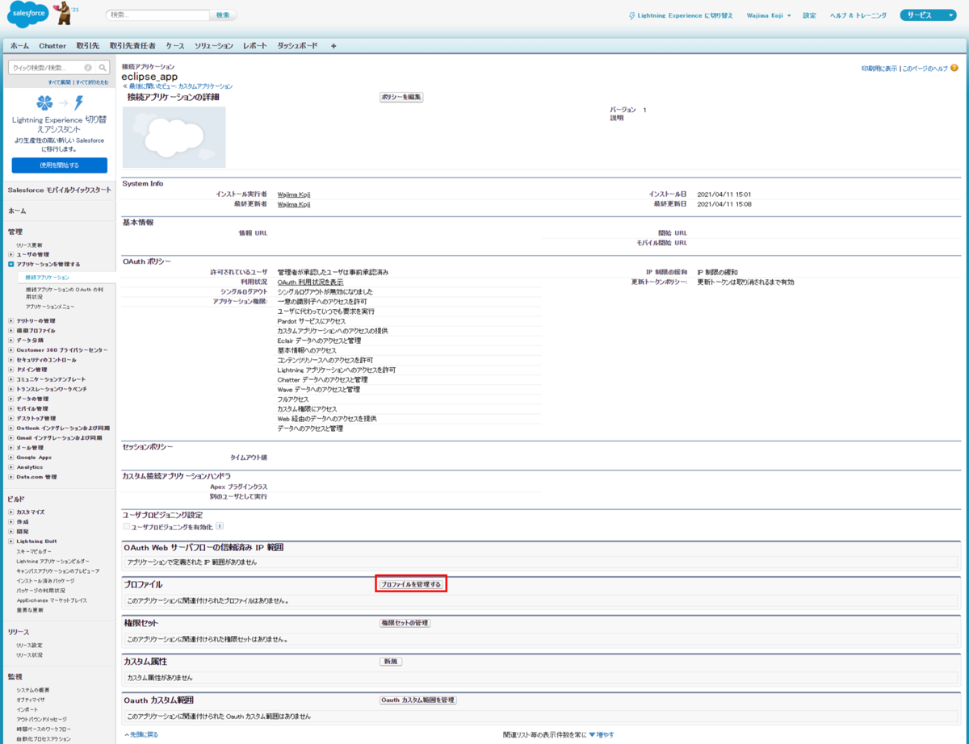Viewport: 969px width, 744px height.
Task: Expand Lightning Bolt in the sidebar
Action: tap(10, 541)
